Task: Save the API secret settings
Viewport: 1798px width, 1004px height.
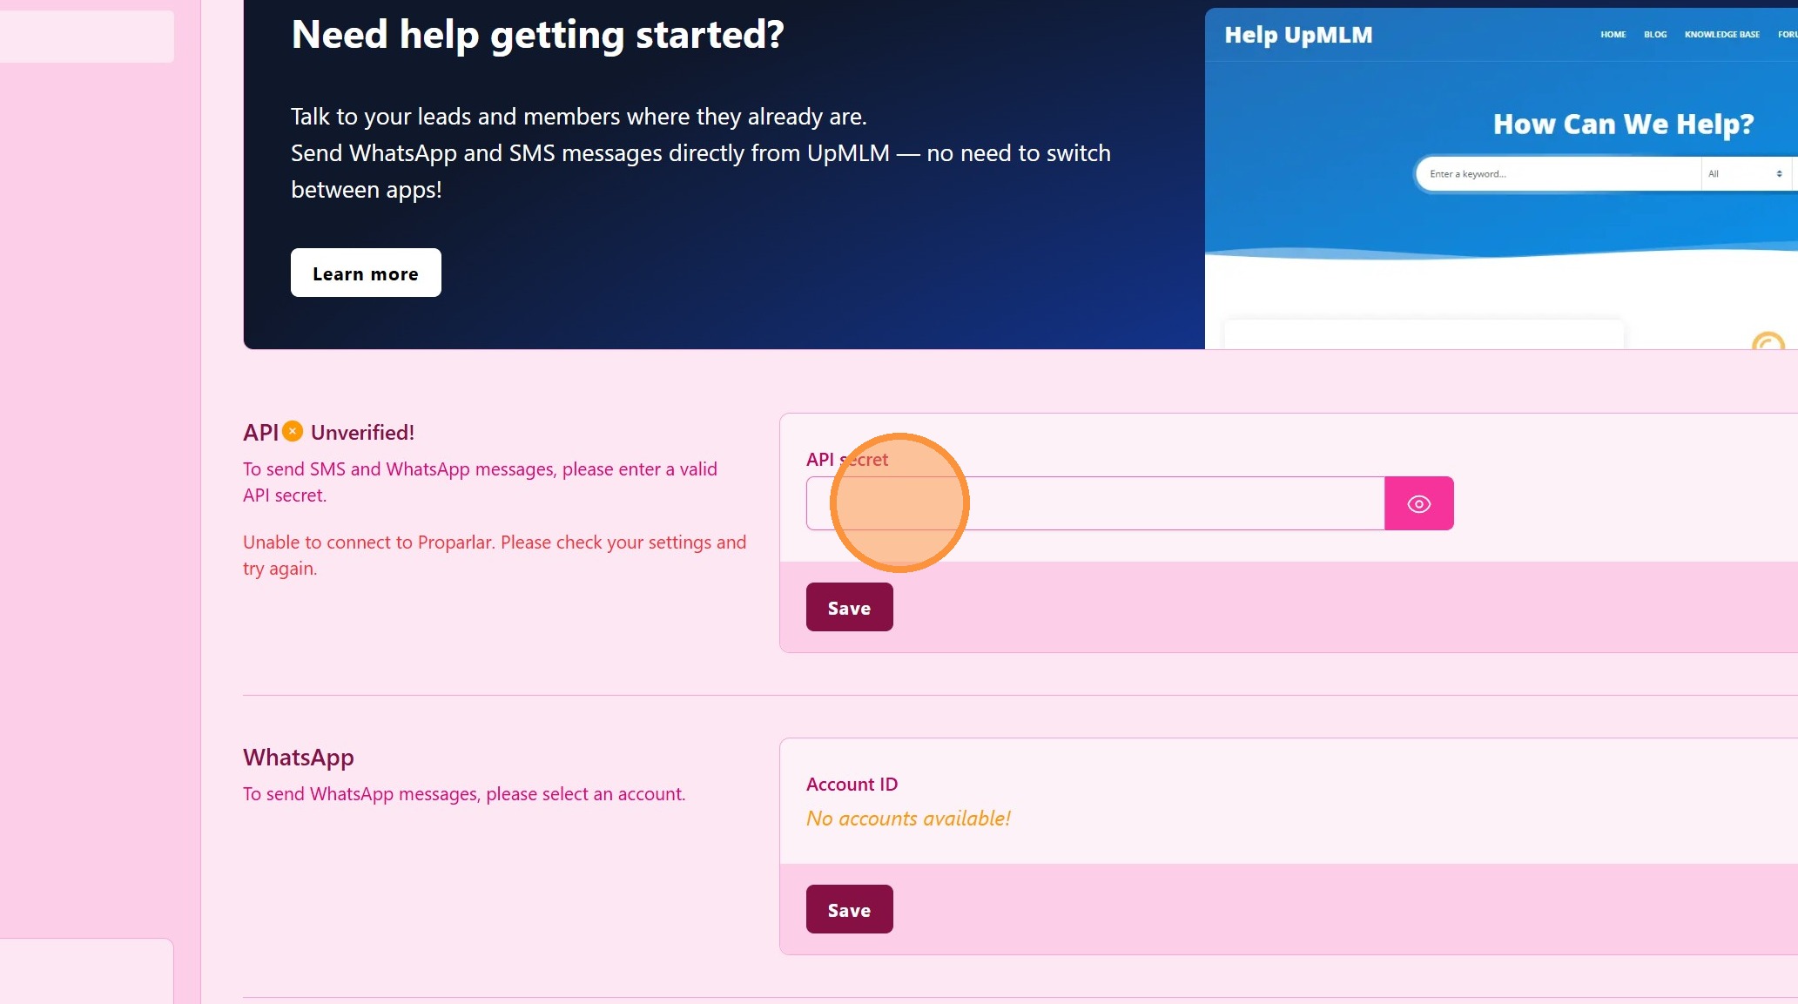Action: click(849, 607)
